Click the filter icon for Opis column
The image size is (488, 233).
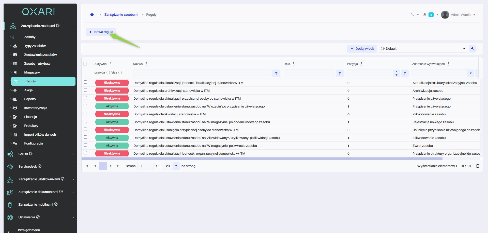click(340, 74)
